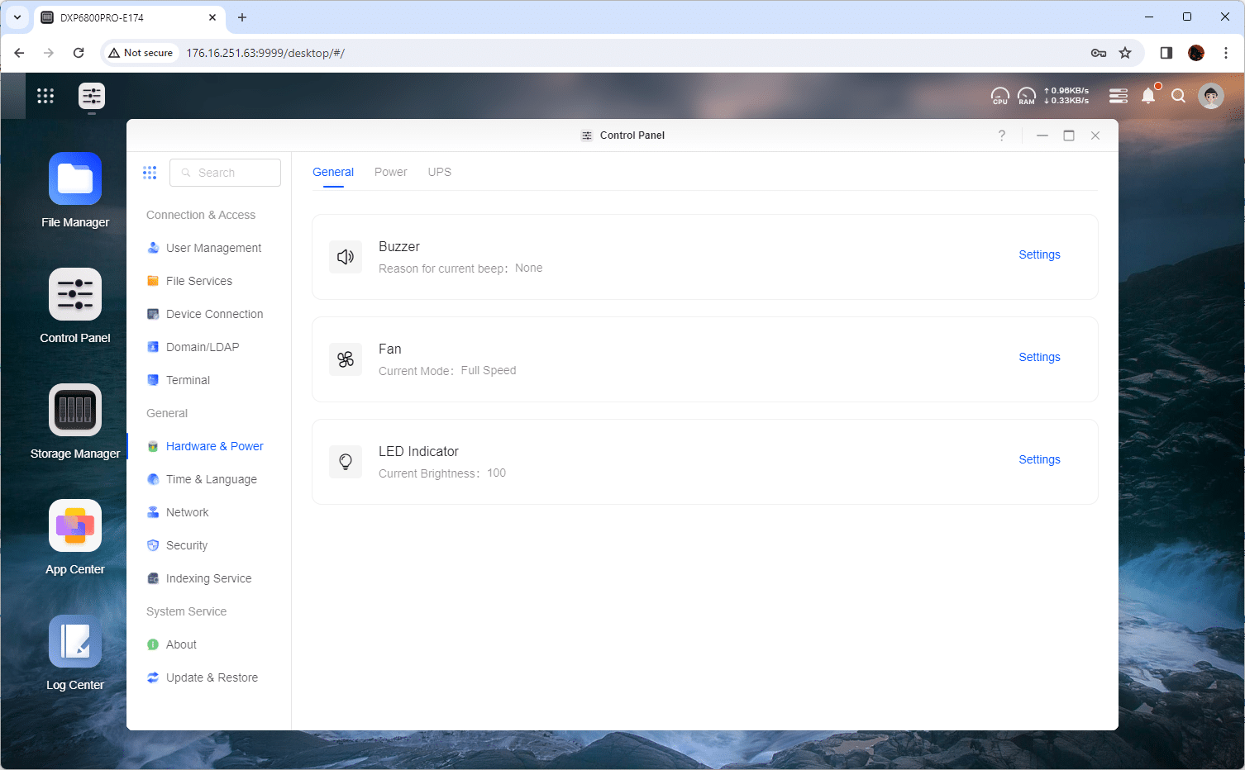1245x770 pixels.
Task: Expand the tab search dropdown arrow
Action: pyautogui.click(x=17, y=17)
